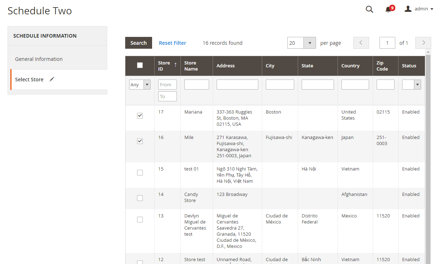Click the Reset Filter link
Viewport: 443px width, 264px height.
[173, 43]
